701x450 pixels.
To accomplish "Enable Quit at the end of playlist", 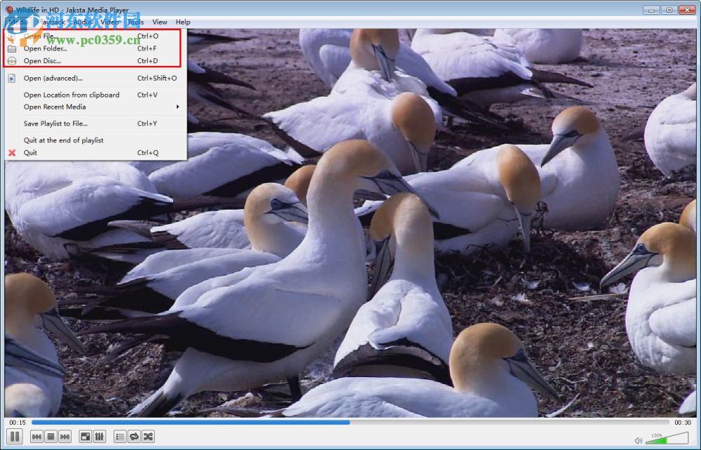I will [66, 139].
